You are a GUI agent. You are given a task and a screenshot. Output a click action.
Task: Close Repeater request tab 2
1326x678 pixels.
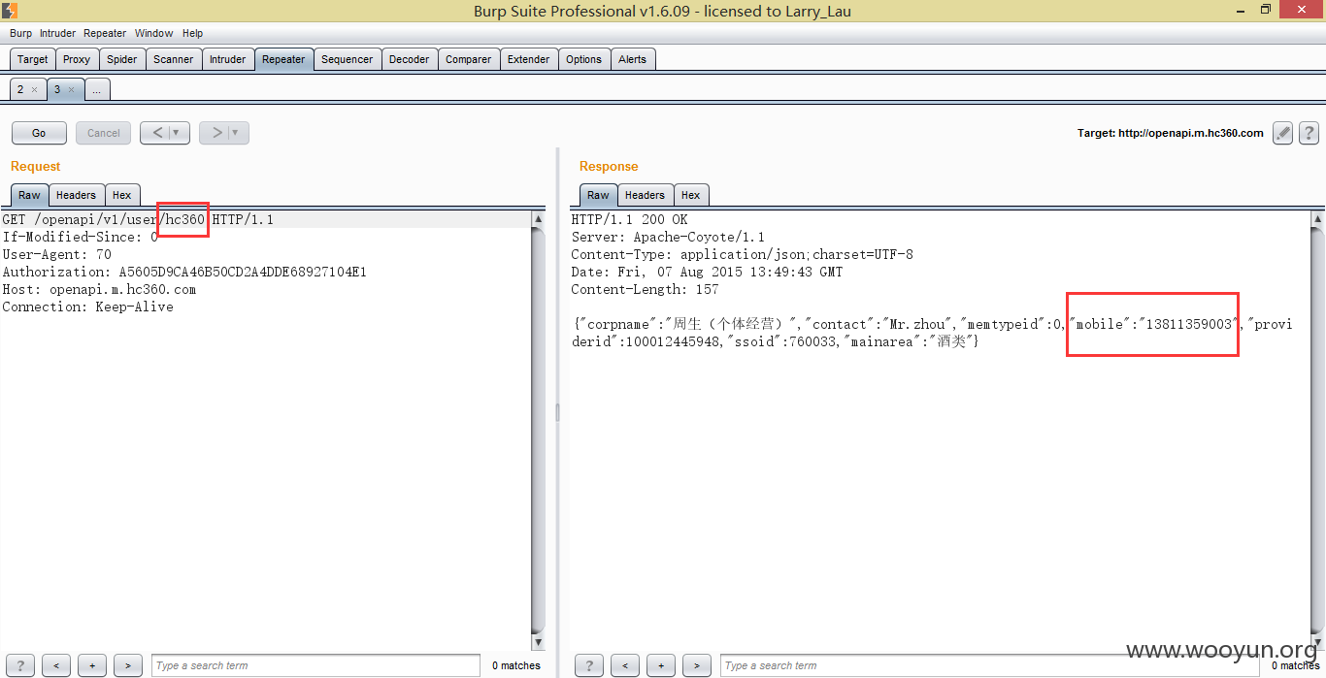click(34, 89)
